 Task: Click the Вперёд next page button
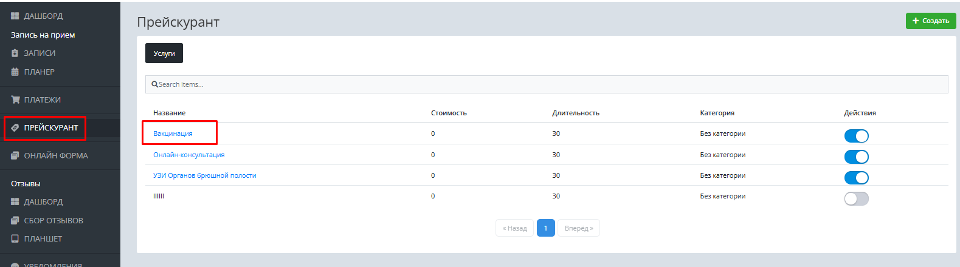pos(578,228)
